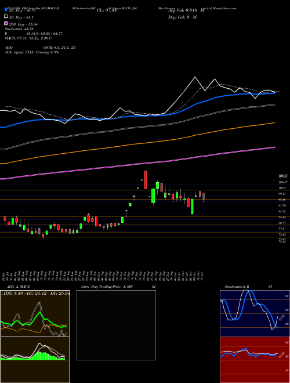Image resolution: width=290 pixels, height=383 pixels.
Task: Select the '50 Day = 88.1' legend text
Action: point(21,17)
